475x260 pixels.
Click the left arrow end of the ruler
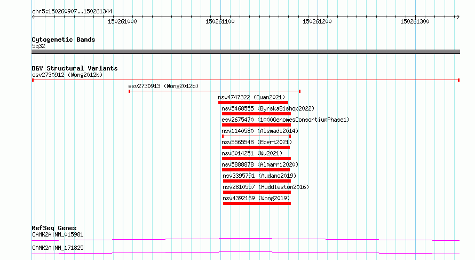(x=33, y=17)
